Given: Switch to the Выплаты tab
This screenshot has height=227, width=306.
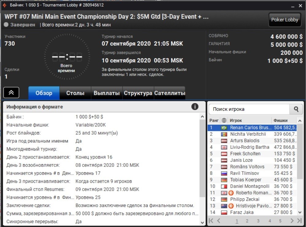Looking at the screenshot, I should pos(107,93).
